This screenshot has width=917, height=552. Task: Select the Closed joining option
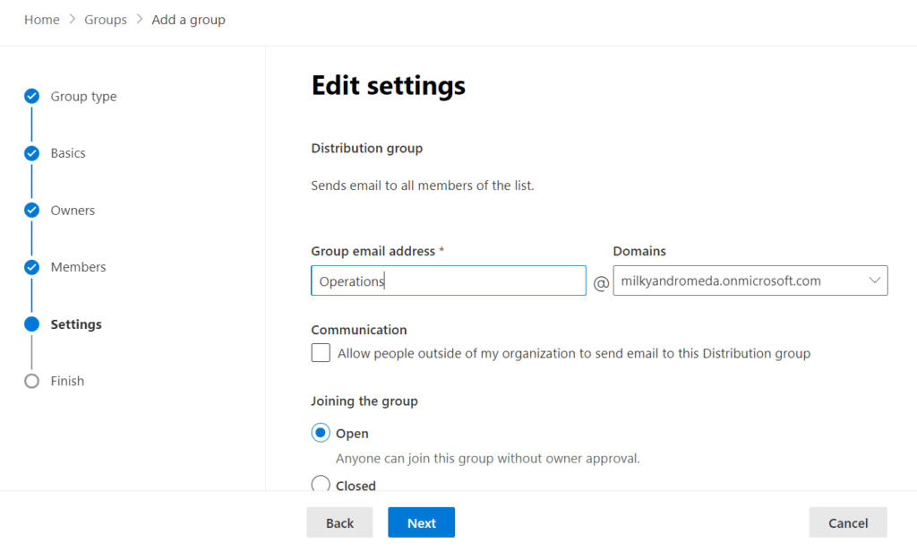321,485
